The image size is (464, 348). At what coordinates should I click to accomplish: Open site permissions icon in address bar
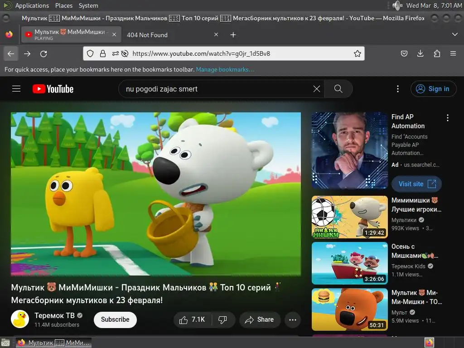pos(116,53)
